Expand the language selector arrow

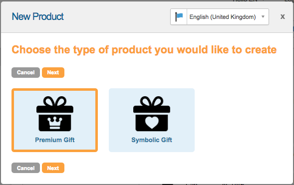(263, 16)
